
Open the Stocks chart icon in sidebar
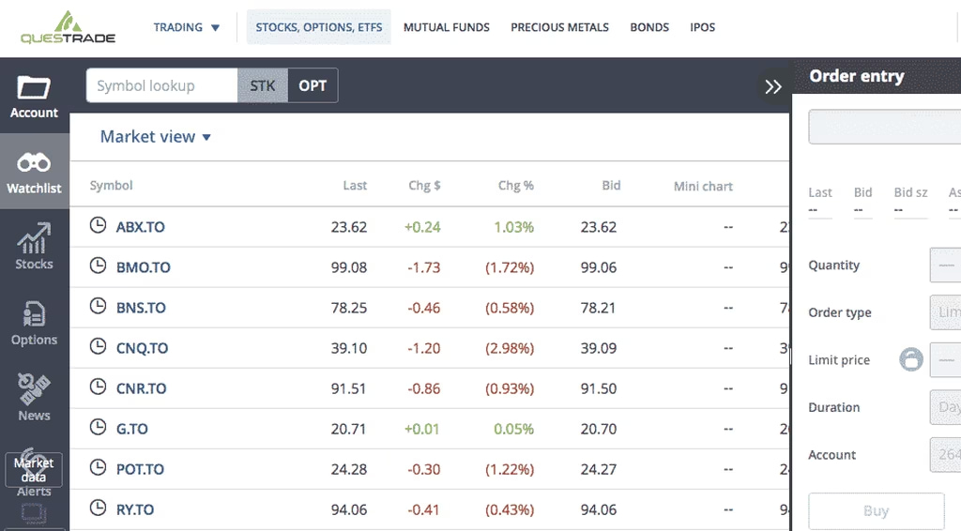[x=34, y=239]
